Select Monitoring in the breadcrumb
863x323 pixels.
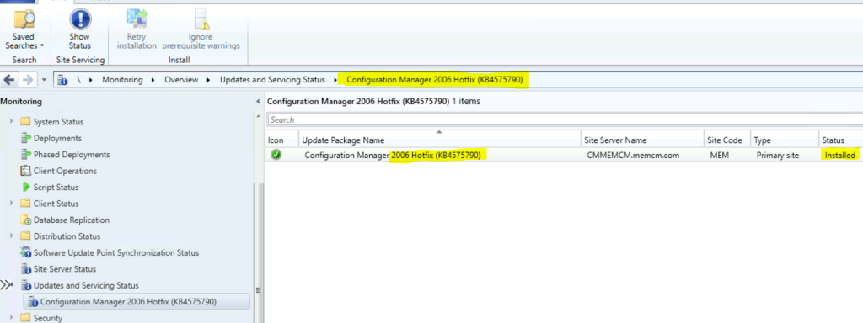122,80
